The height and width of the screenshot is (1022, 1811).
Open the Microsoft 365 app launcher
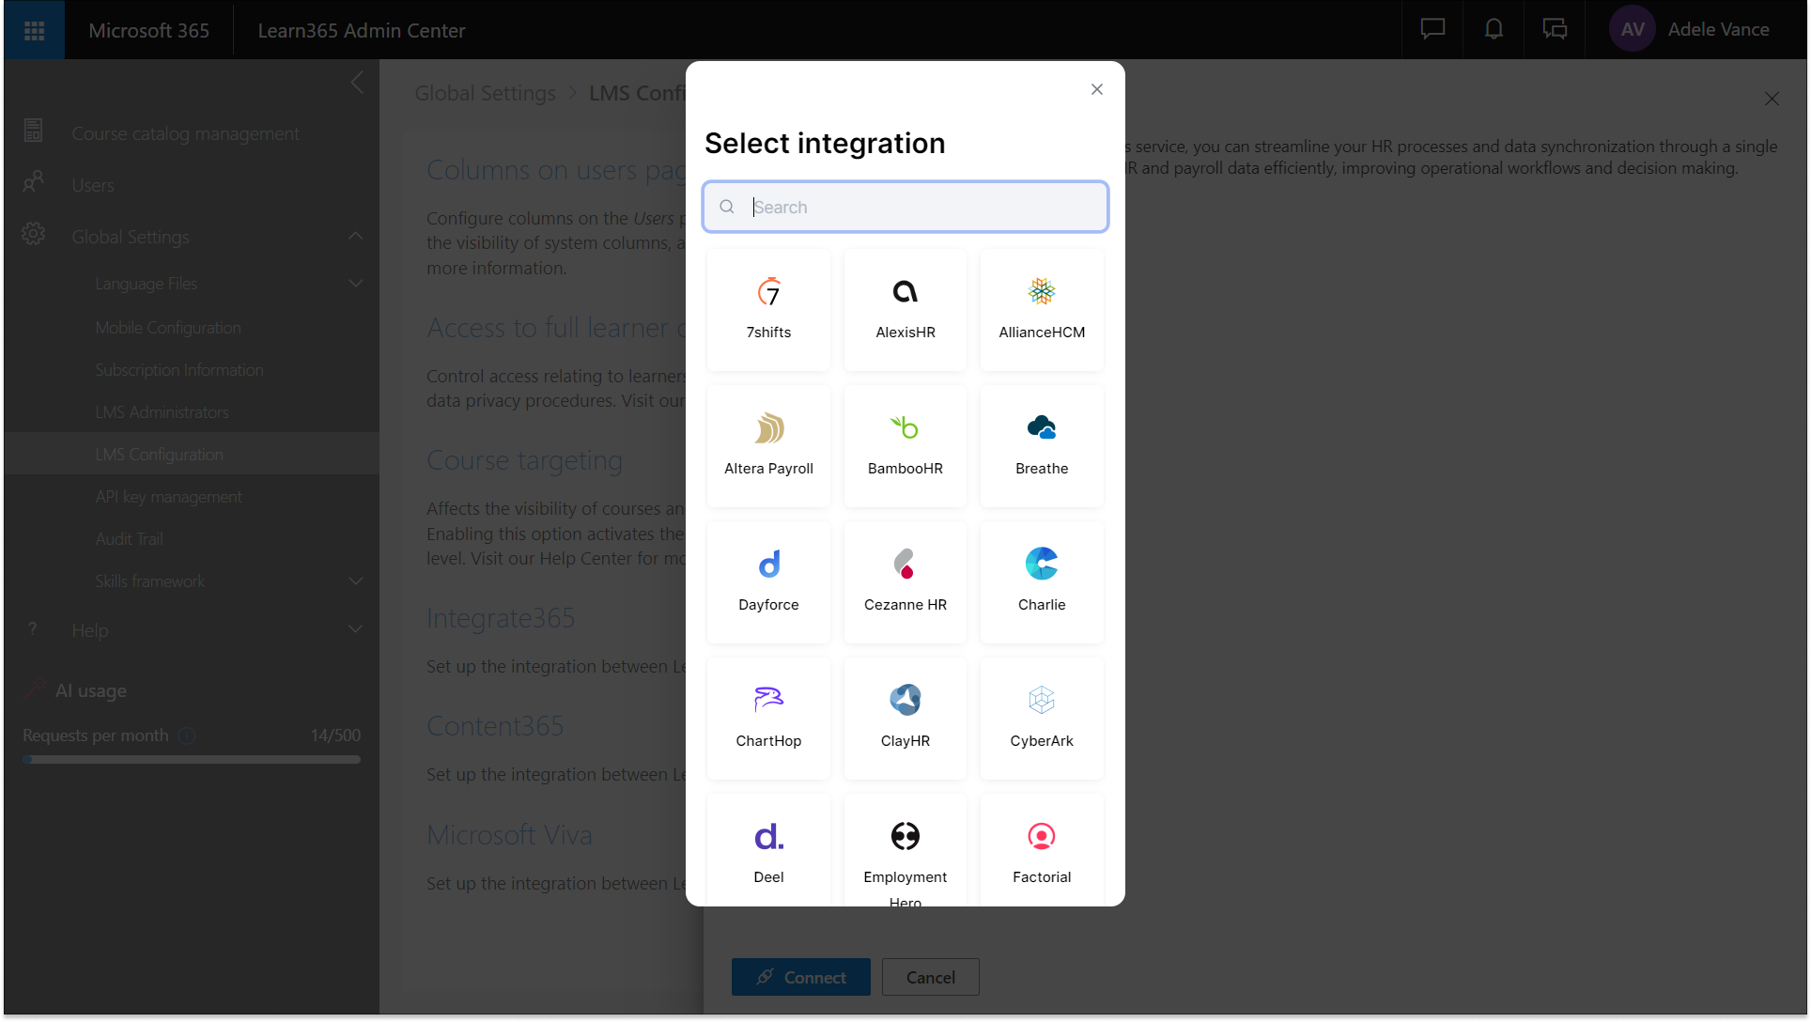[x=35, y=30]
